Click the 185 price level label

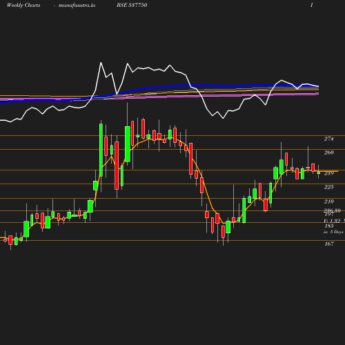tap(329, 226)
